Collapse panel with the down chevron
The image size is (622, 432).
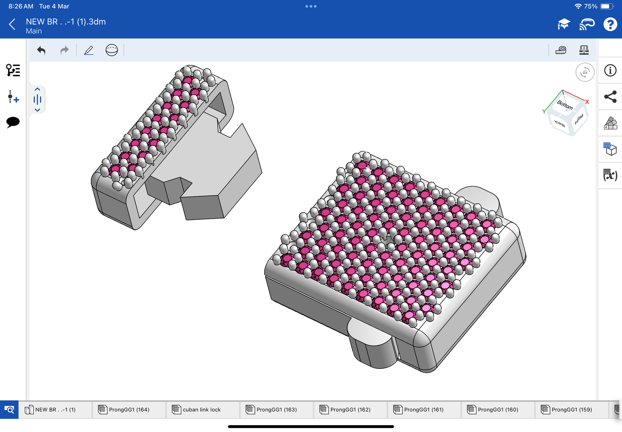(x=37, y=110)
